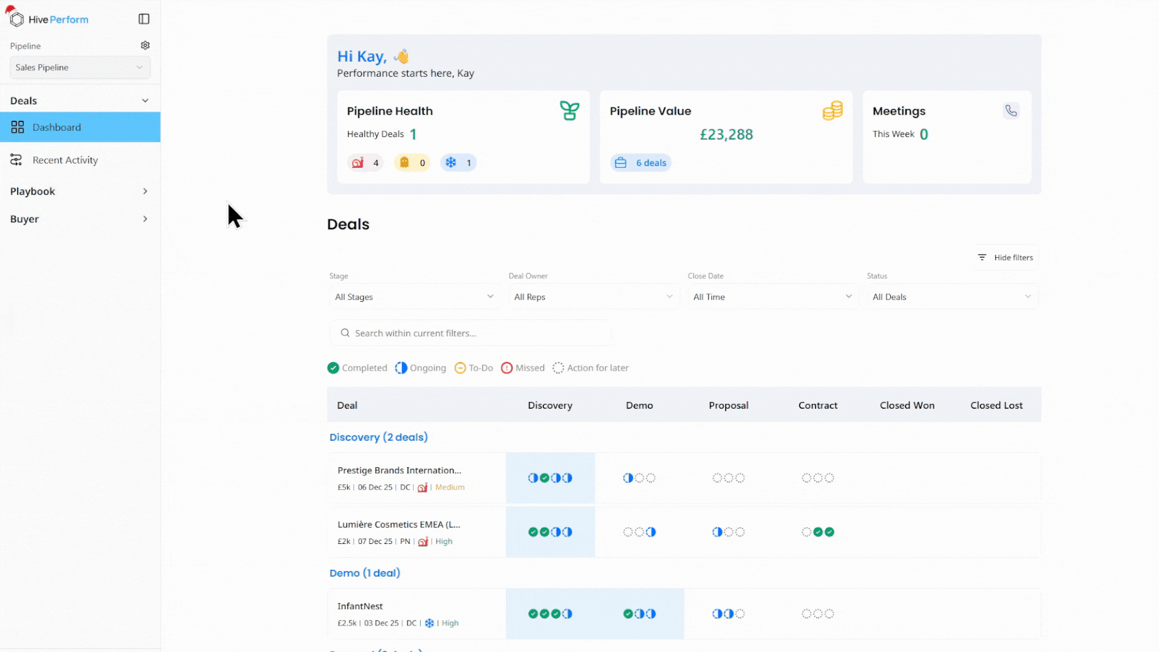Screen dimensions: 1159x652
Task: Click the snail at-risk deals badge
Action: click(365, 163)
